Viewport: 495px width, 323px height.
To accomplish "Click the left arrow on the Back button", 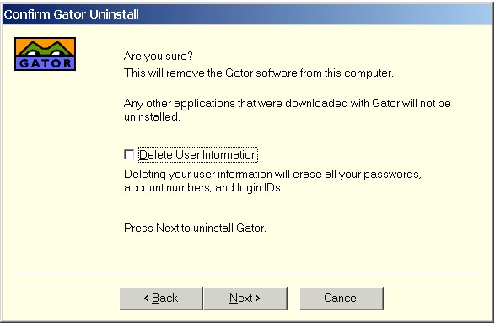I will point(146,298).
